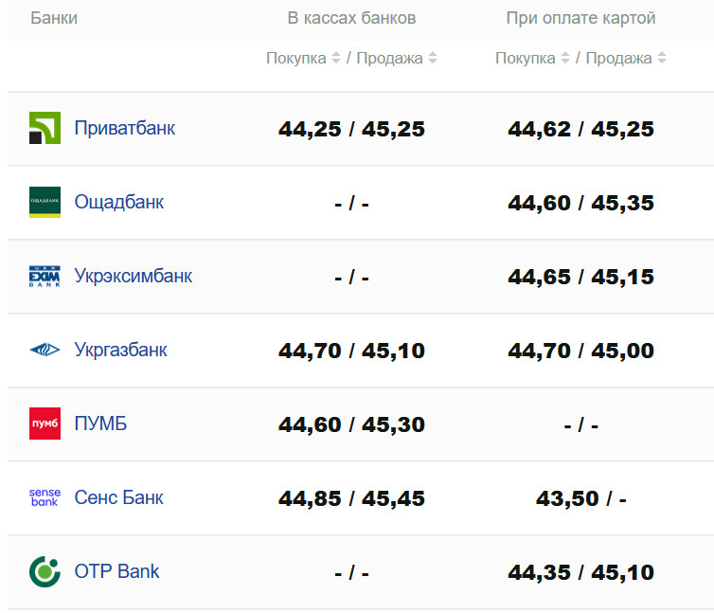Open the Приватбанк link
714x613 pixels.
pos(124,128)
